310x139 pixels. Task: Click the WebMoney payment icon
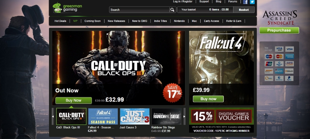pos(279,78)
